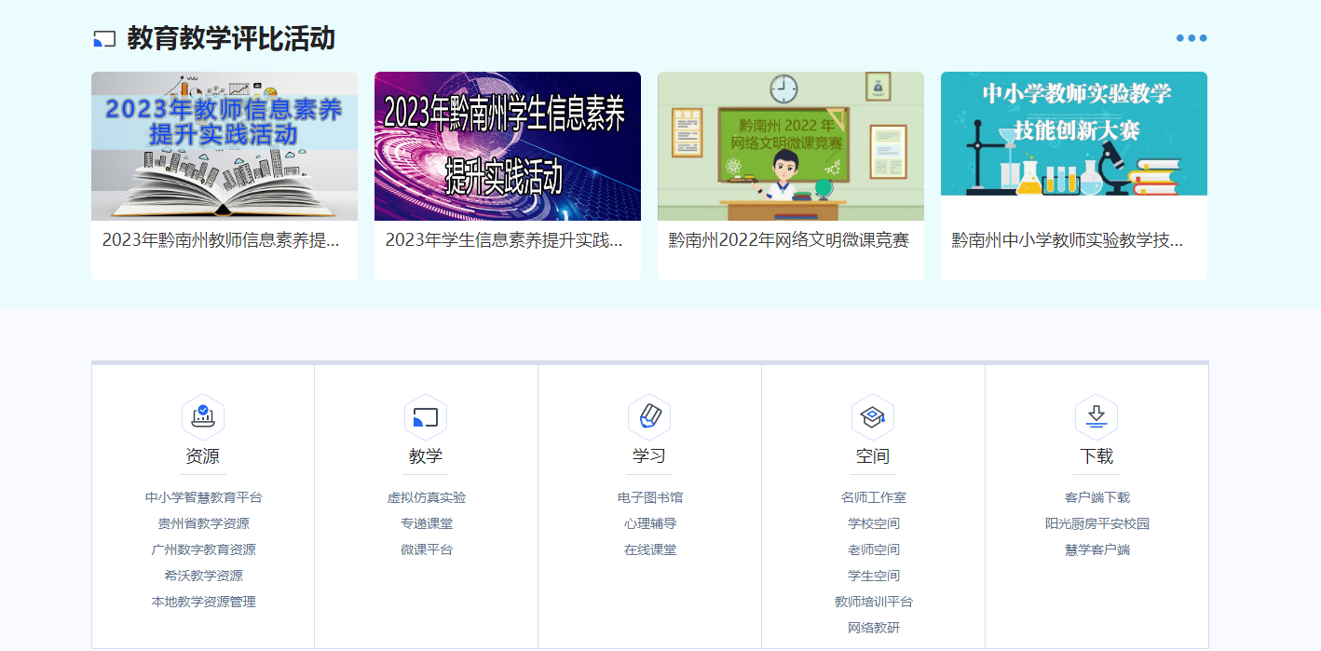
Task: Open 客户端下载 link
Action: pos(1097,497)
